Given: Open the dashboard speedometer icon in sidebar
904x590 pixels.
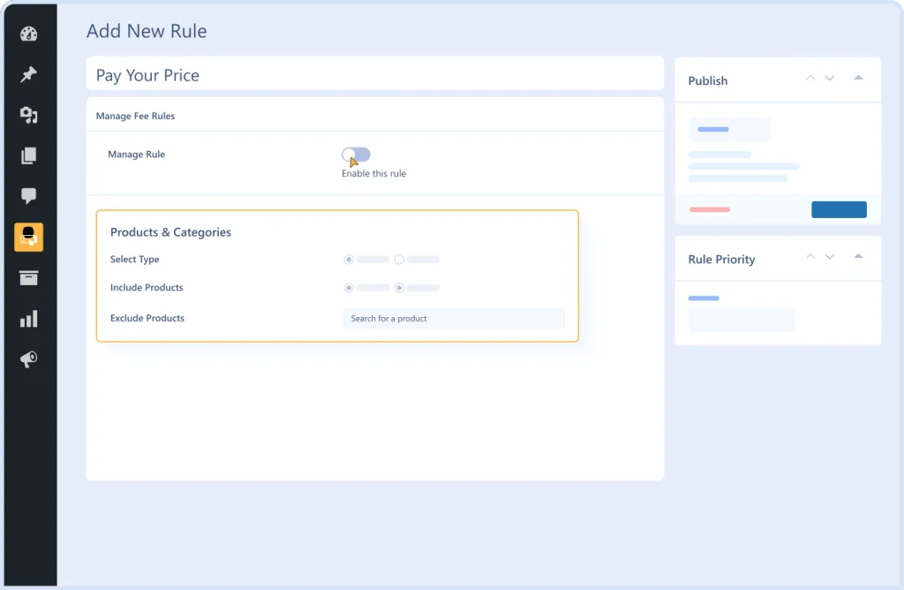Looking at the screenshot, I should pos(28,34).
